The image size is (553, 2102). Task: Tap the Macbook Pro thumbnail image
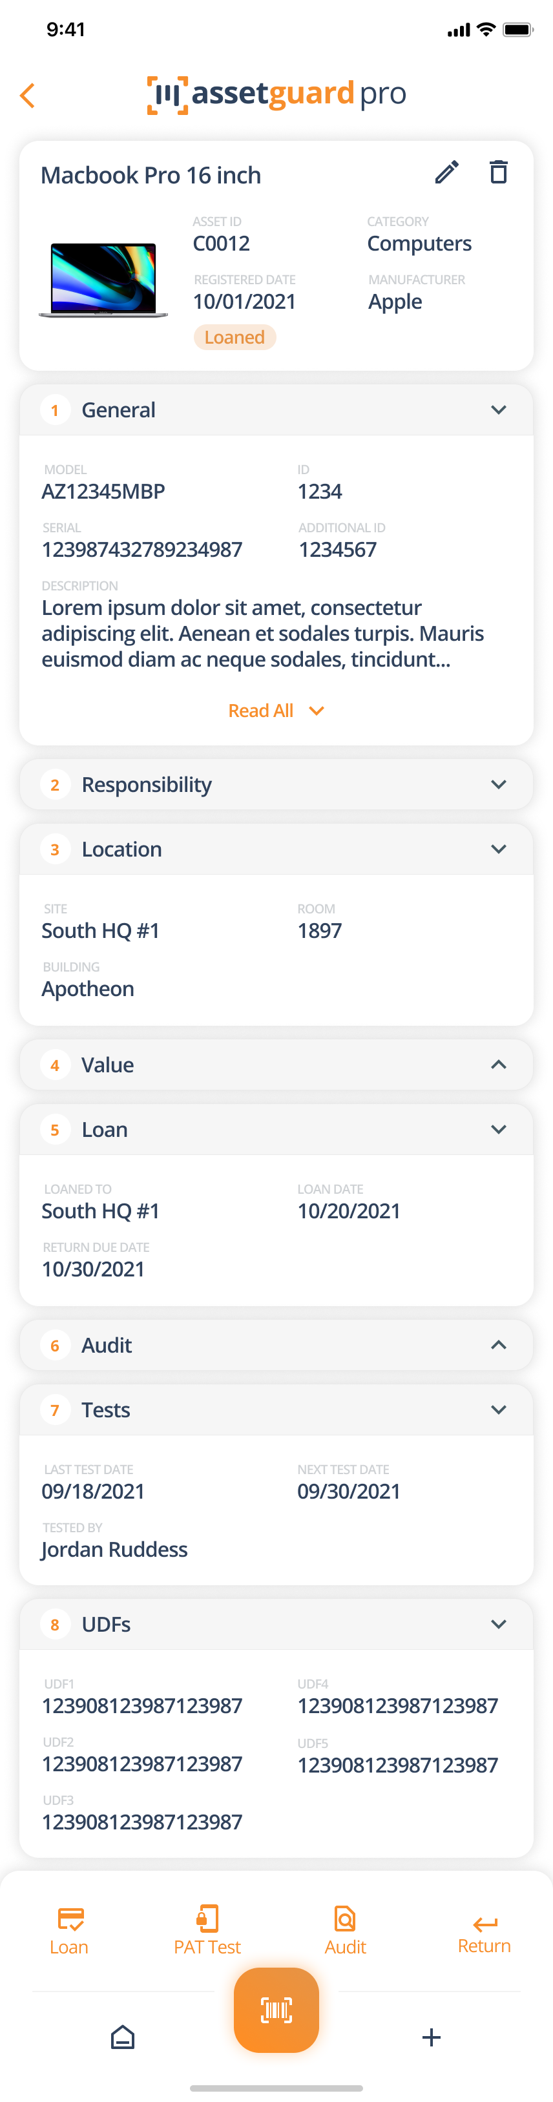click(103, 280)
